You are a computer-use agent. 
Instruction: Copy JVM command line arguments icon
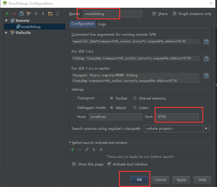206,41
